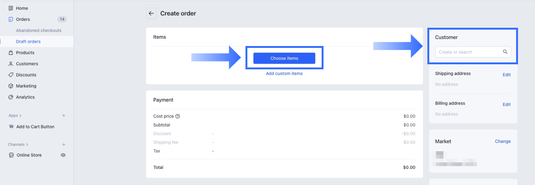535x185 pixels.
Task: Click the Cost price help icon
Action: tap(178, 116)
